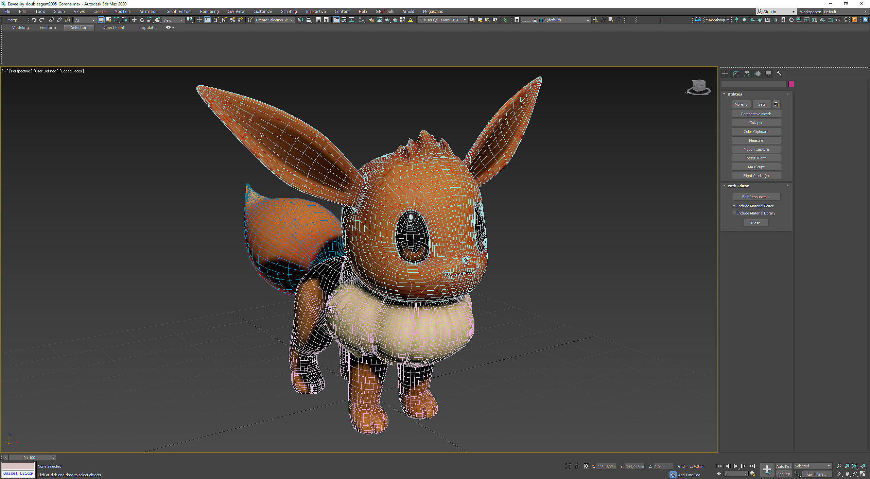Open Render Setup icon
870x479 pixels.
(x=371, y=20)
